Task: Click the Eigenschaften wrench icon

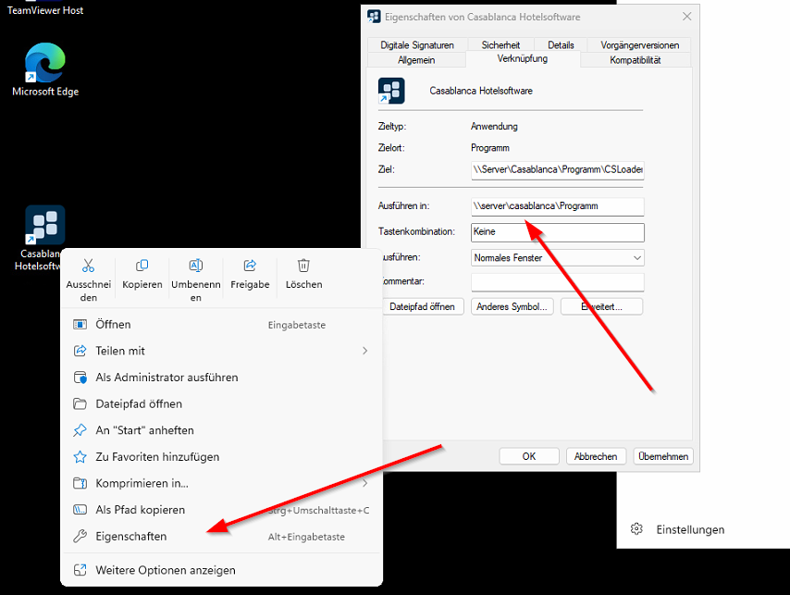Action: [80, 536]
